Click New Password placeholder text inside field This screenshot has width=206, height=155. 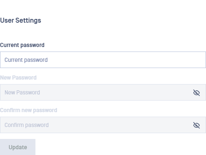tap(22, 92)
